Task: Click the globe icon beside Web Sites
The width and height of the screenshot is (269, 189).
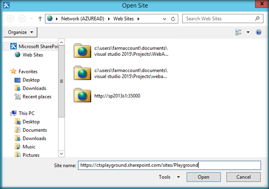Action: [x=17, y=55]
